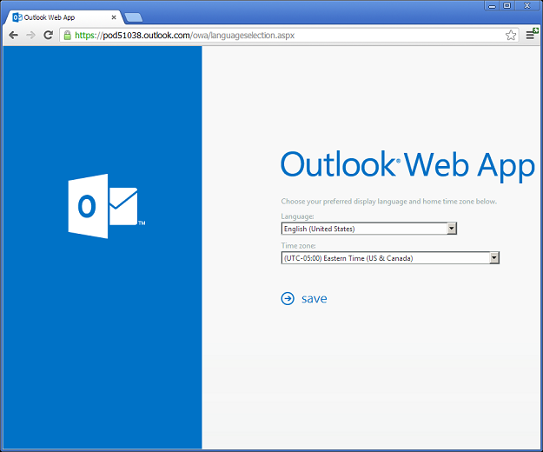543x452 pixels.
Task: Minimize the browser window
Action: pos(492,6)
